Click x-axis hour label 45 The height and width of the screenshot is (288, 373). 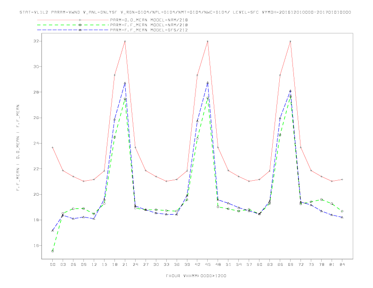coord(208,264)
